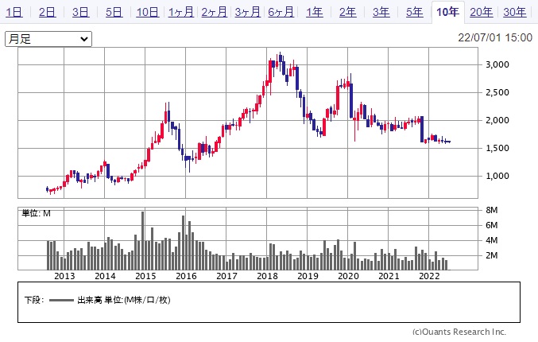Click the 2017 year axis label

click(226, 276)
